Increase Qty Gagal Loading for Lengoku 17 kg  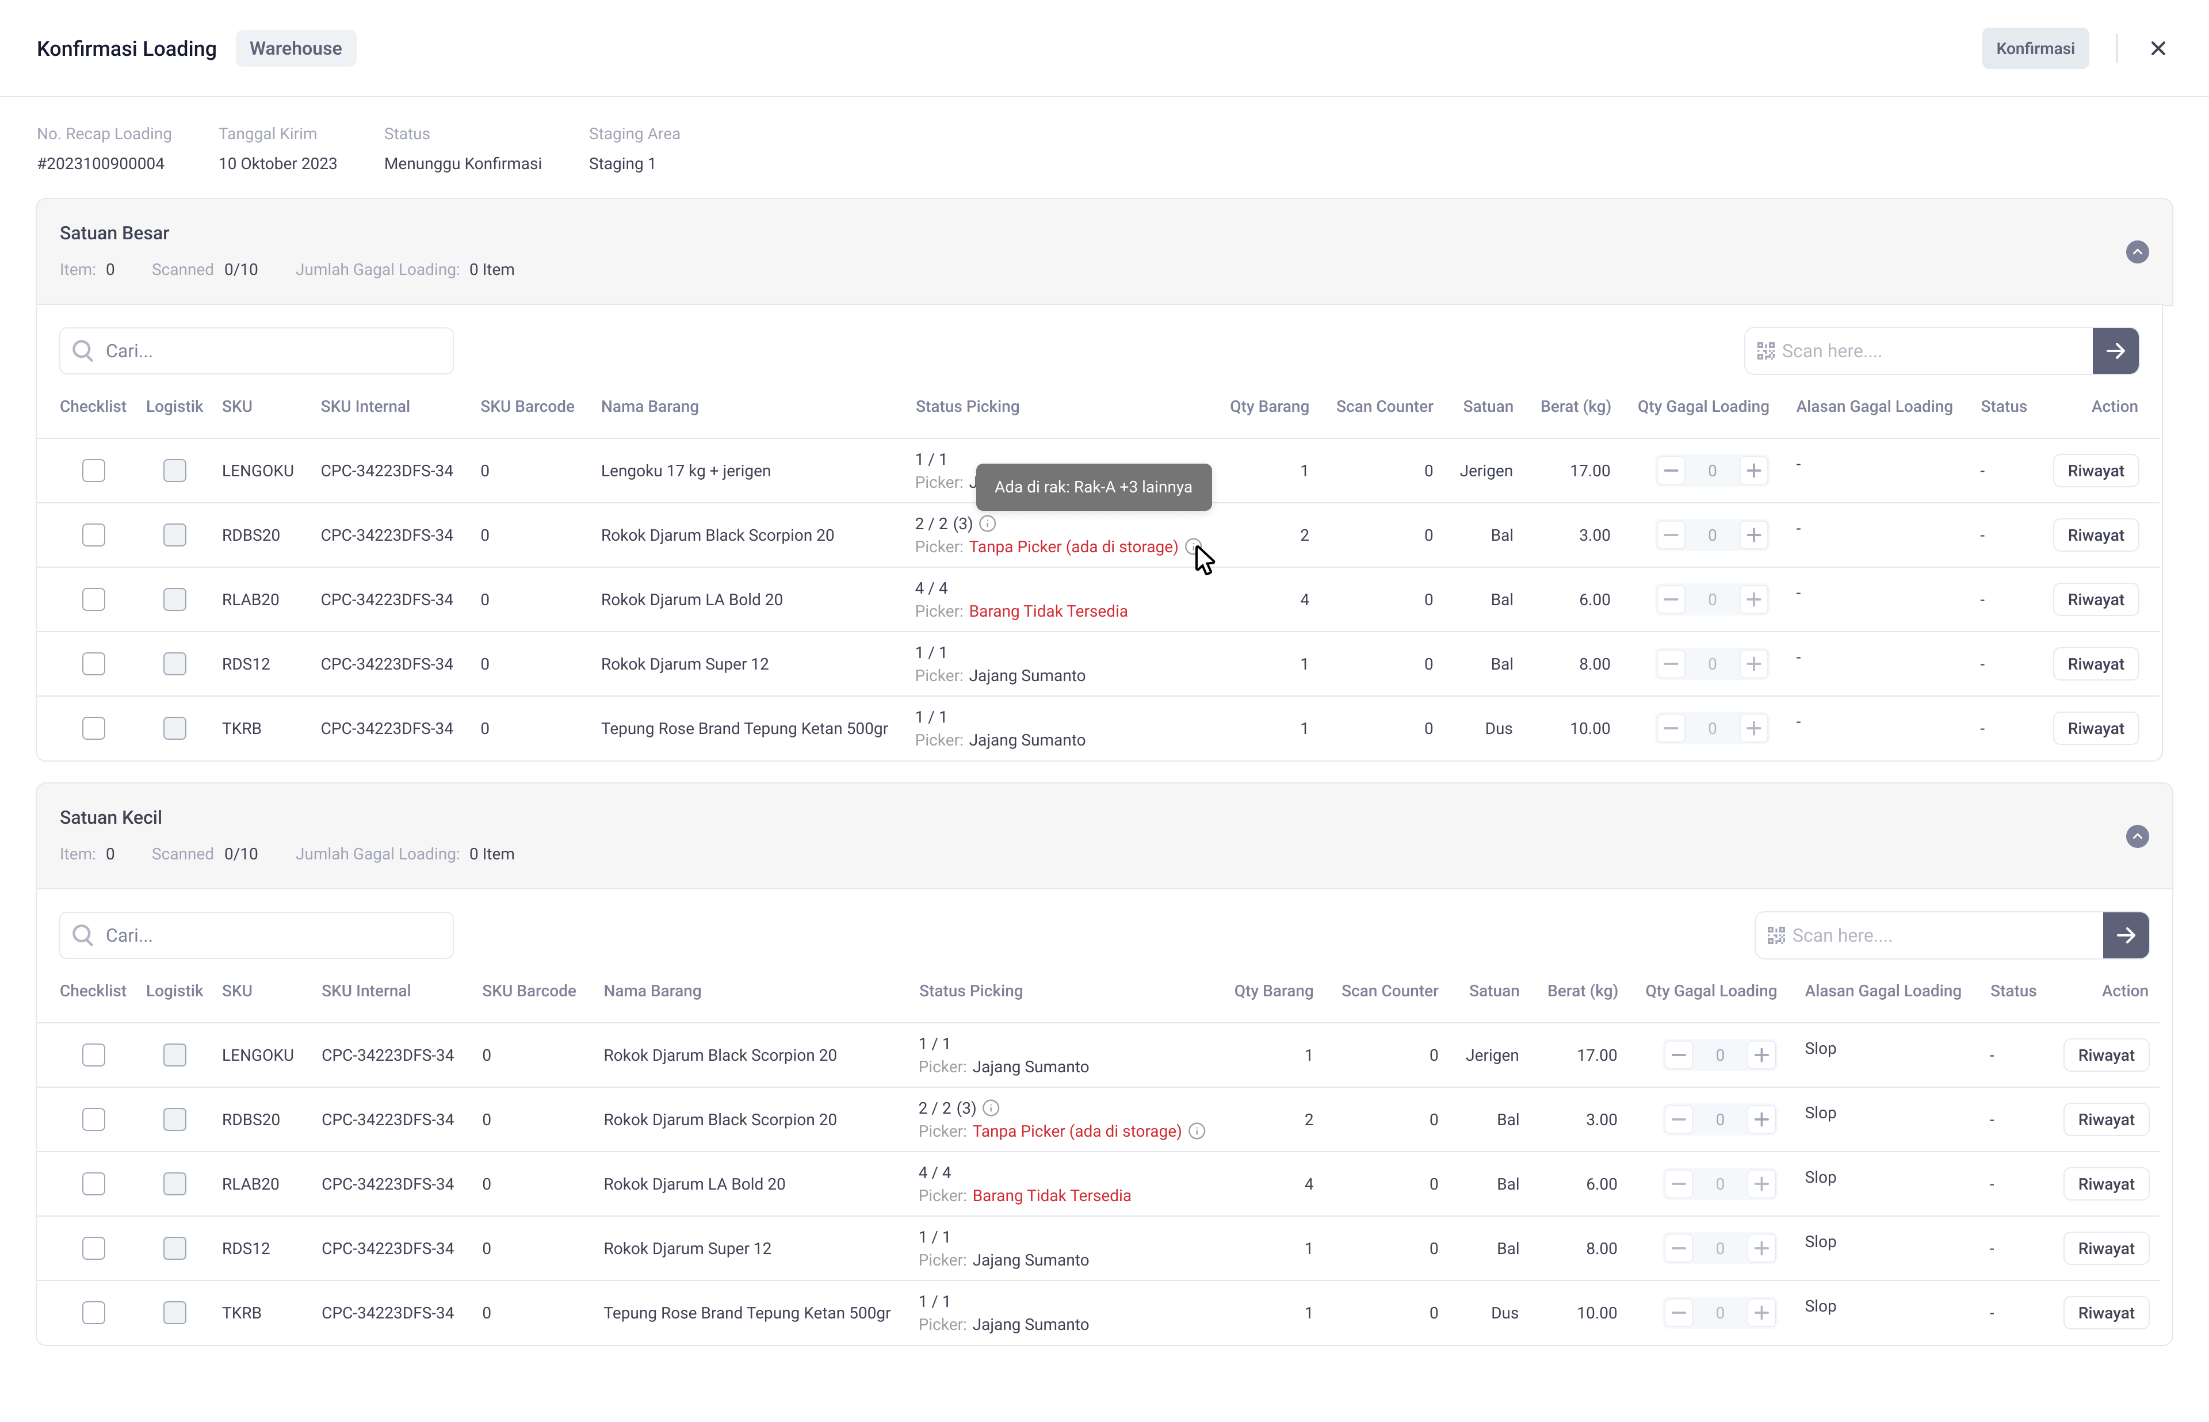pos(1753,471)
